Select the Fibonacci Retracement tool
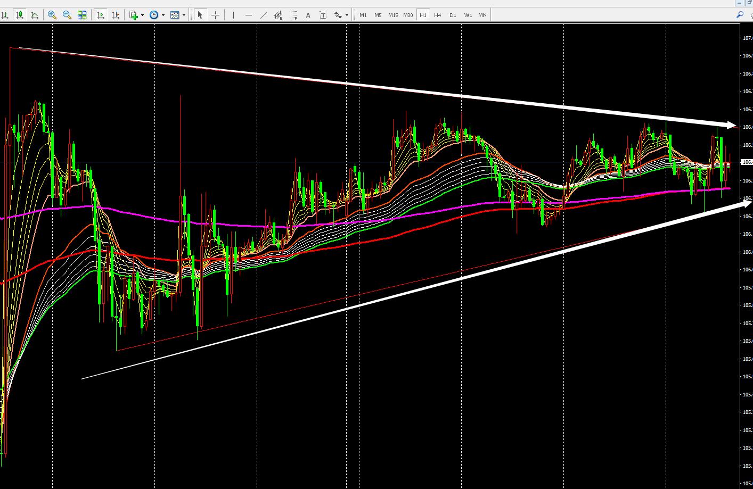The image size is (753, 489). click(x=293, y=15)
